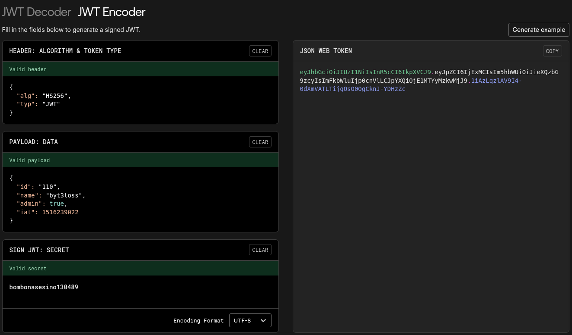
Task: Place cursor on the "name": "byt3loss" line
Action: [x=51, y=195]
